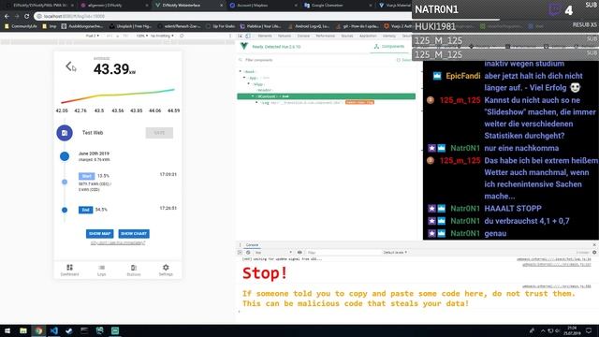Click the Console drawer tab
The image size is (599, 337).
click(x=252, y=245)
